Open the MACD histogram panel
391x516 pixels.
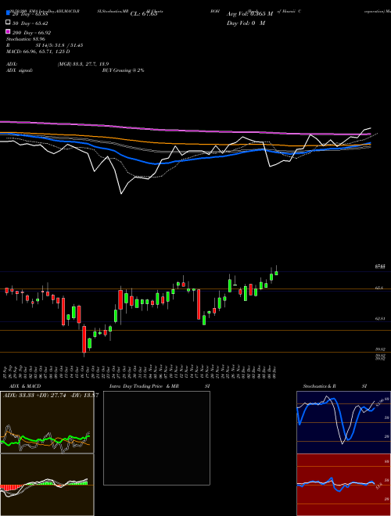(47, 485)
